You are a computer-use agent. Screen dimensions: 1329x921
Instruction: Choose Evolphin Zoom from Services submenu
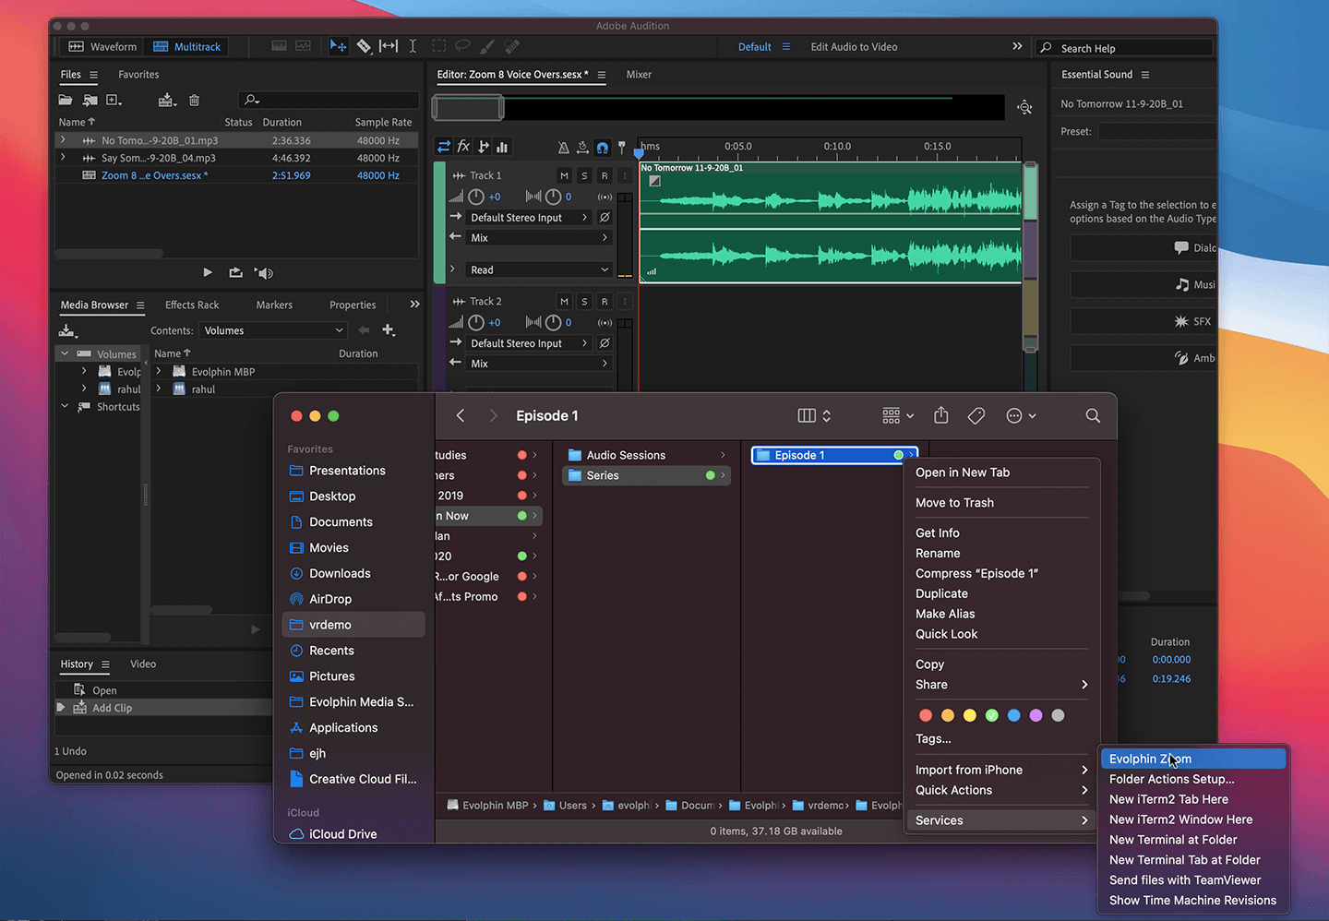(1193, 760)
